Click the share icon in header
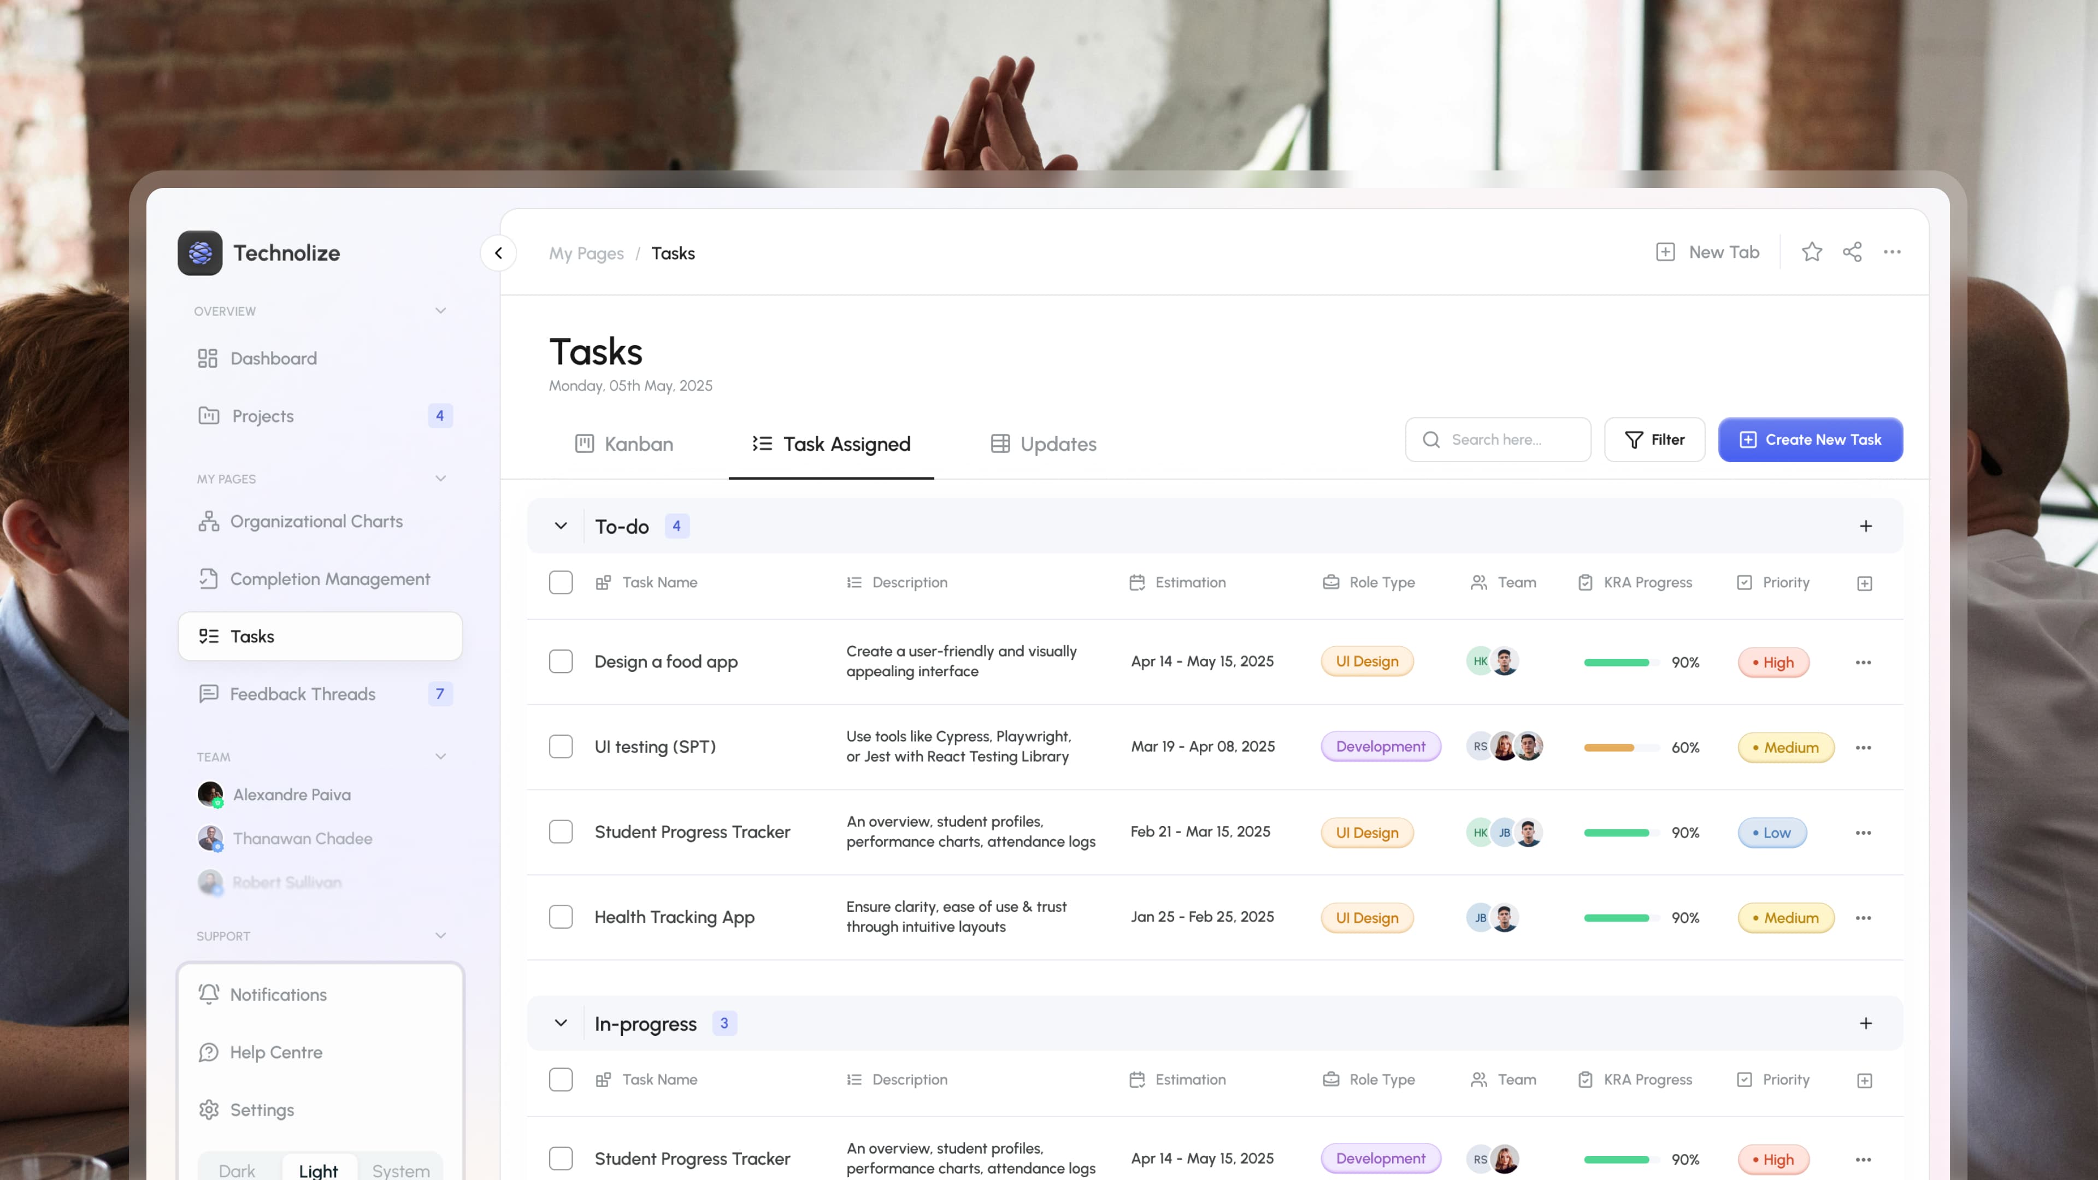 coord(1852,252)
